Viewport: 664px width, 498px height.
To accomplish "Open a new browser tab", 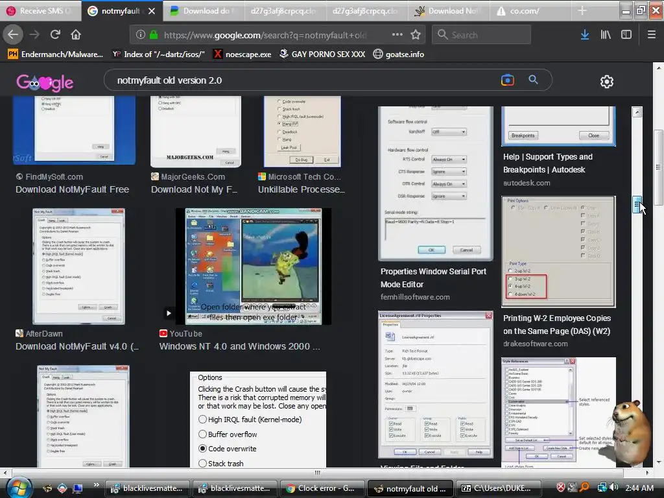I will coord(582,11).
